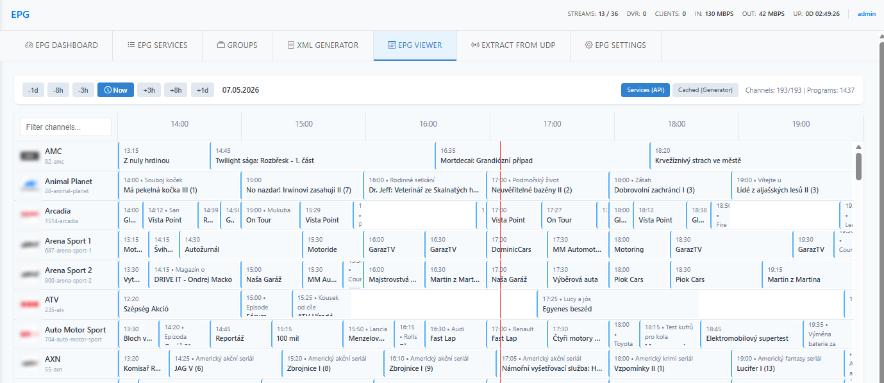
Task: Open Má pekelná kočka III (1)
Action: click(x=179, y=185)
